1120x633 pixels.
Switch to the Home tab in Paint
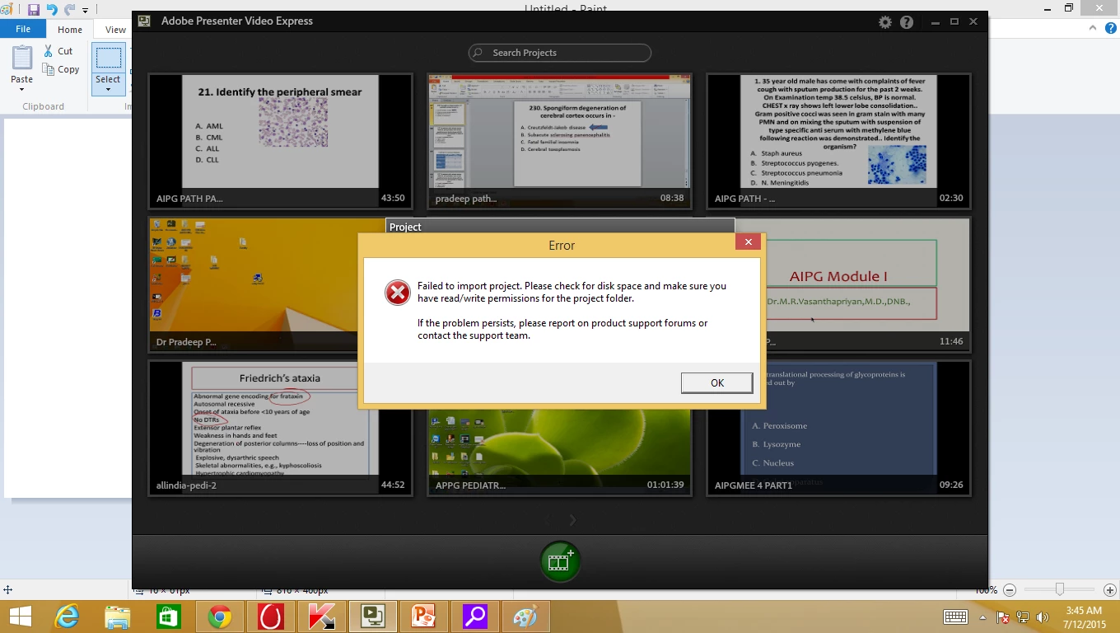[x=70, y=30]
